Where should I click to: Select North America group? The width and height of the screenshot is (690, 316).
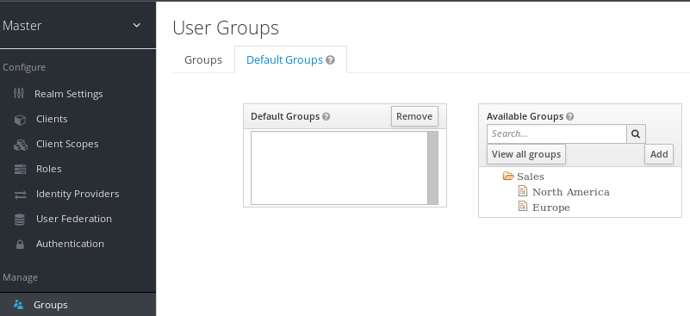coord(571,192)
